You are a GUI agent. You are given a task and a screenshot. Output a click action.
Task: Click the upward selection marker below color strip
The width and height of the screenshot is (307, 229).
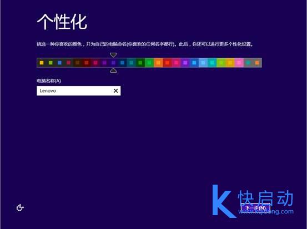(113, 70)
